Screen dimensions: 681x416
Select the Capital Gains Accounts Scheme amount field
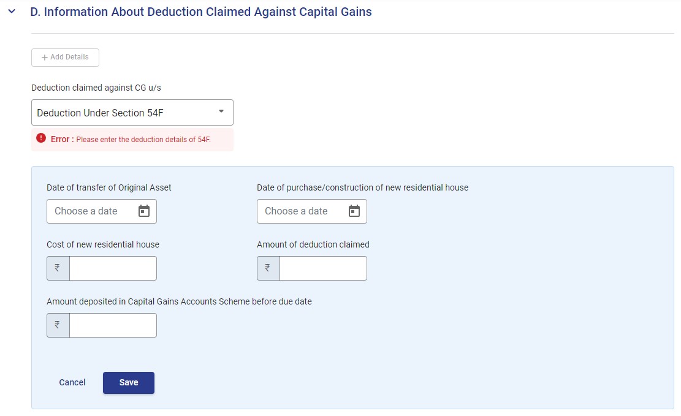(x=113, y=325)
